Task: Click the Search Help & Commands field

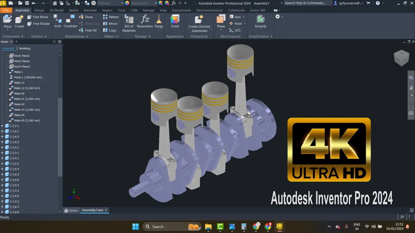Action: (307, 3)
